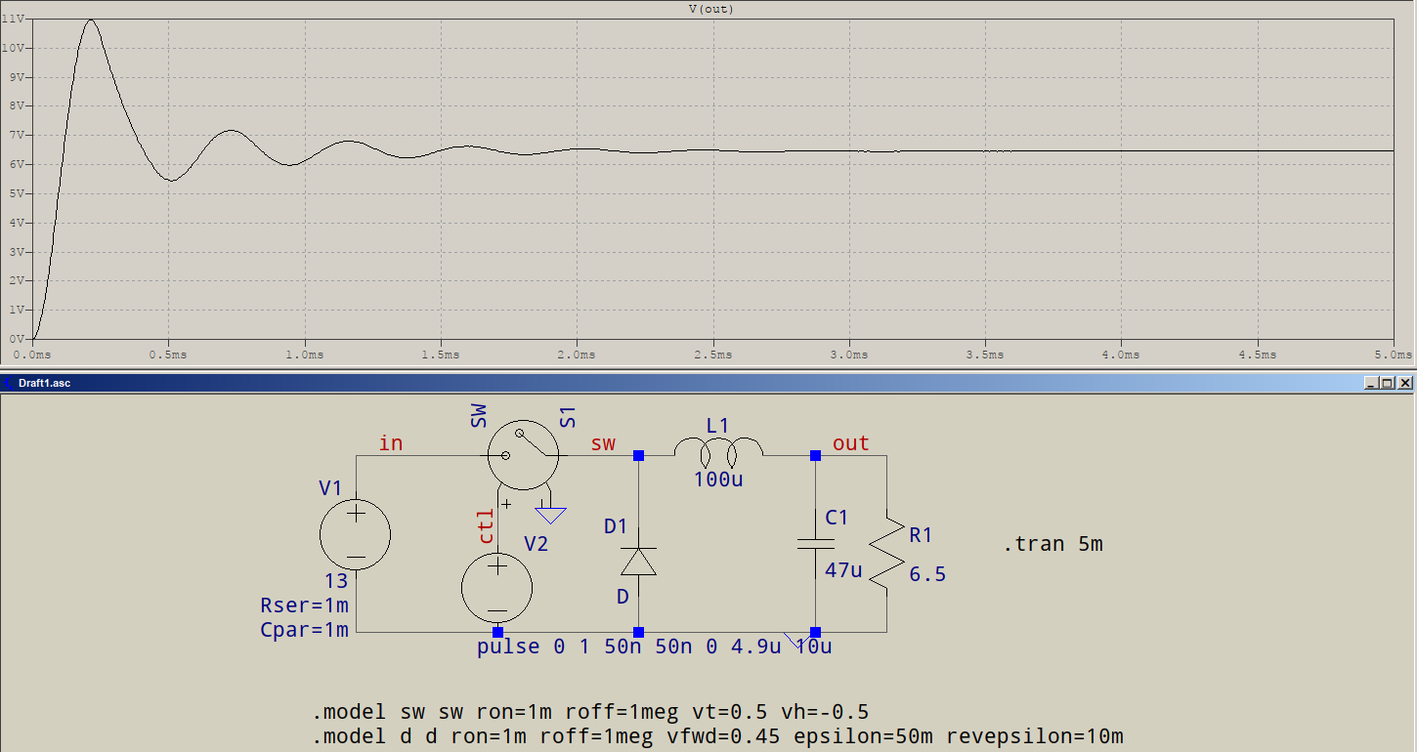This screenshot has width=1417, height=752.
Task: Maximize the Draft1.asc window
Action: [x=1388, y=384]
